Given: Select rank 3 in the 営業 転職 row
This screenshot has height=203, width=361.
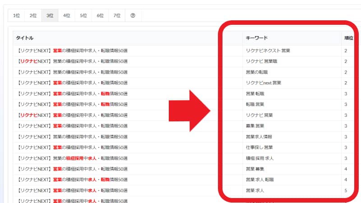Looking at the screenshot, I should coord(346,94).
